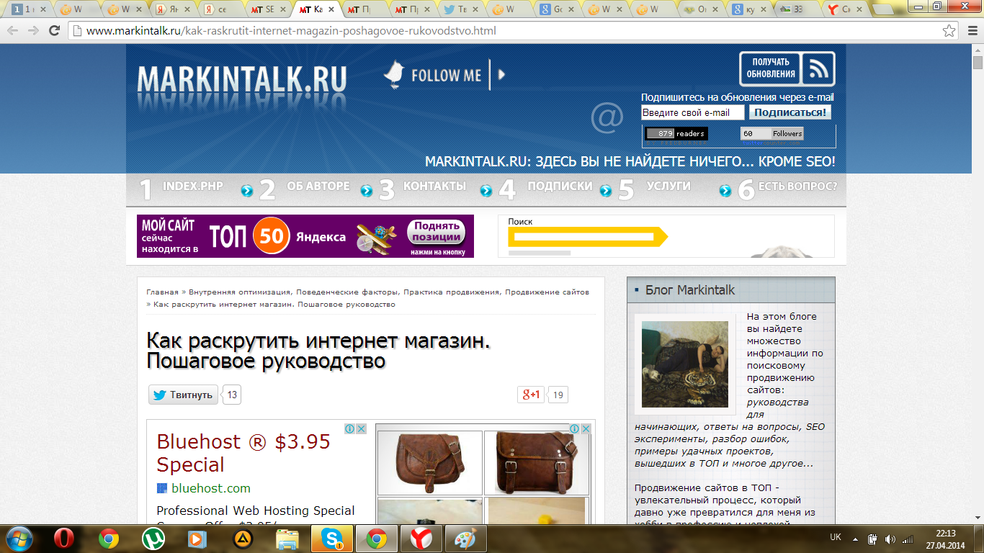984x553 pixels.
Task: Click the volume speaker icon in system tray
Action: pos(890,539)
